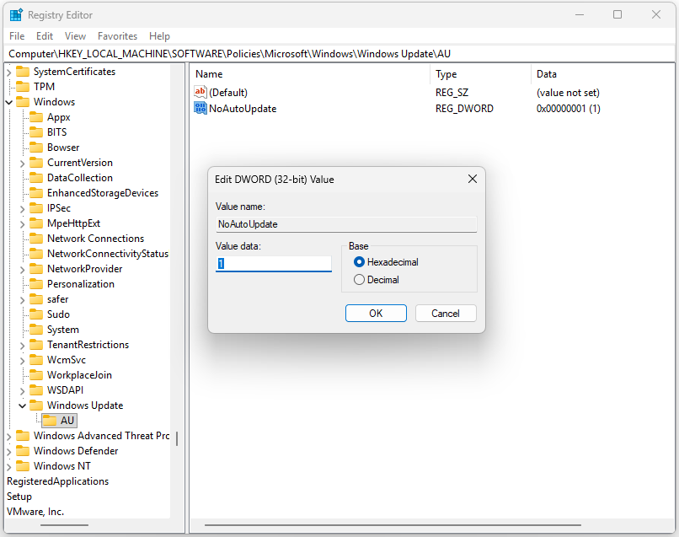Screen dimensions: 679x537
Task: Collapse the Windows tree node
Action: pyautogui.click(x=8, y=101)
